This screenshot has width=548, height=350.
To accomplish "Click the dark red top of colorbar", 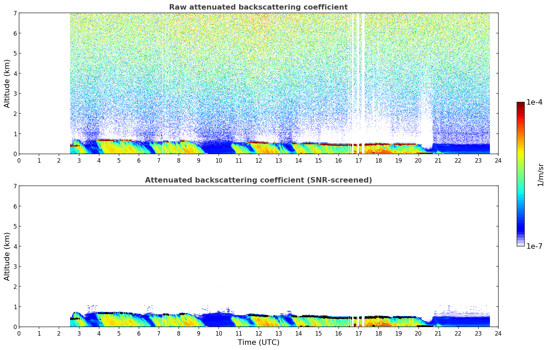I will coord(521,104).
